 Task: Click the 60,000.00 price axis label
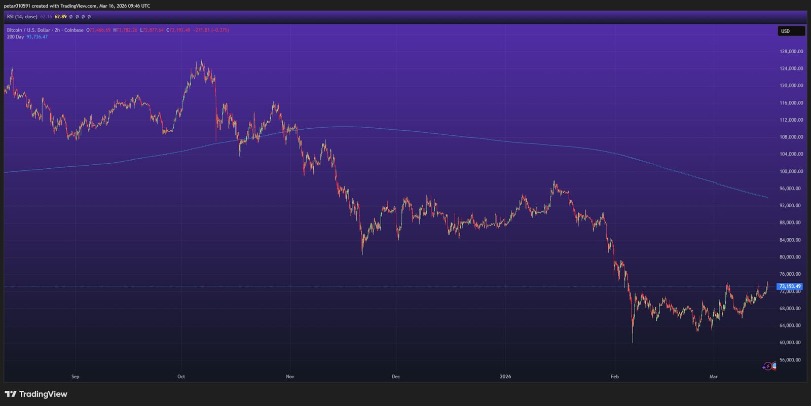click(x=791, y=343)
